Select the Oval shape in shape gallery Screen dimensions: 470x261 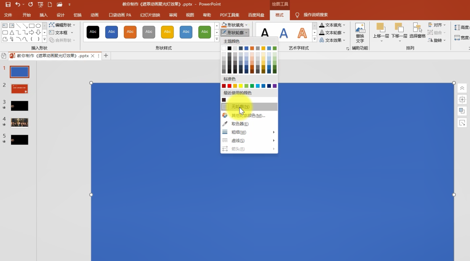click(38, 26)
